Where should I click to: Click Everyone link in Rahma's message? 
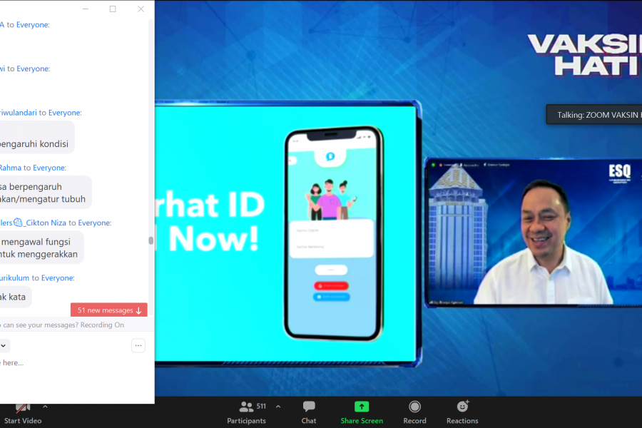point(49,168)
